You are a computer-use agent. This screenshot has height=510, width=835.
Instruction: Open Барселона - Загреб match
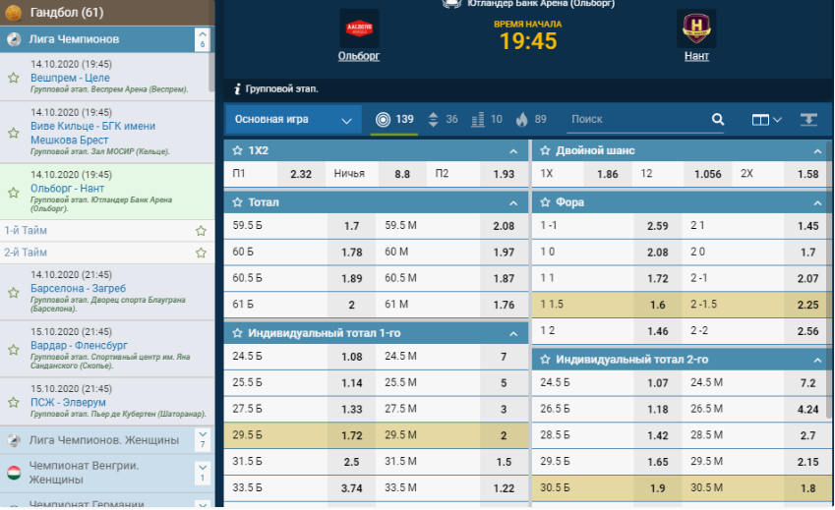coord(79,288)
